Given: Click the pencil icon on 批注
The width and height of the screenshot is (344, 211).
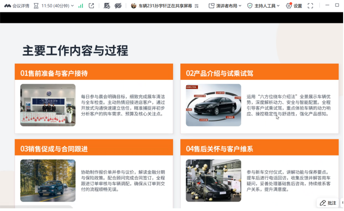Looking at the screenshot, I should [323, 203].
